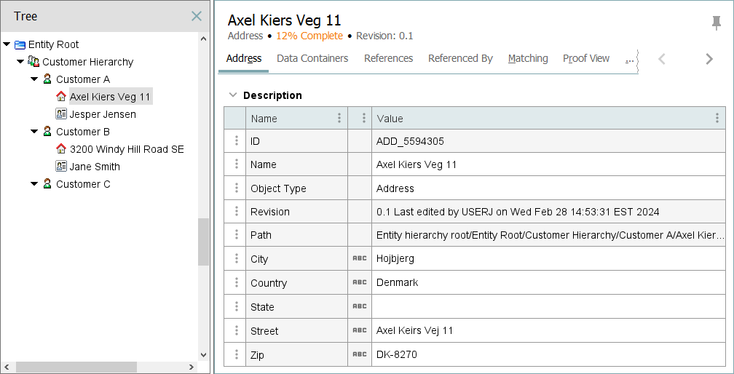The width and height of the screenshot is (734, 374).
Task: Click the Axel Kiers Veg 11 house icon
Action: pos(61,96)
